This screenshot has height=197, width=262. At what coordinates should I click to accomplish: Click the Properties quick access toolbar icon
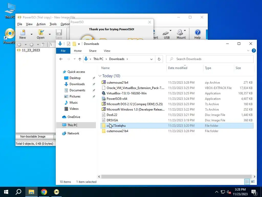click(x=69, y=44)
